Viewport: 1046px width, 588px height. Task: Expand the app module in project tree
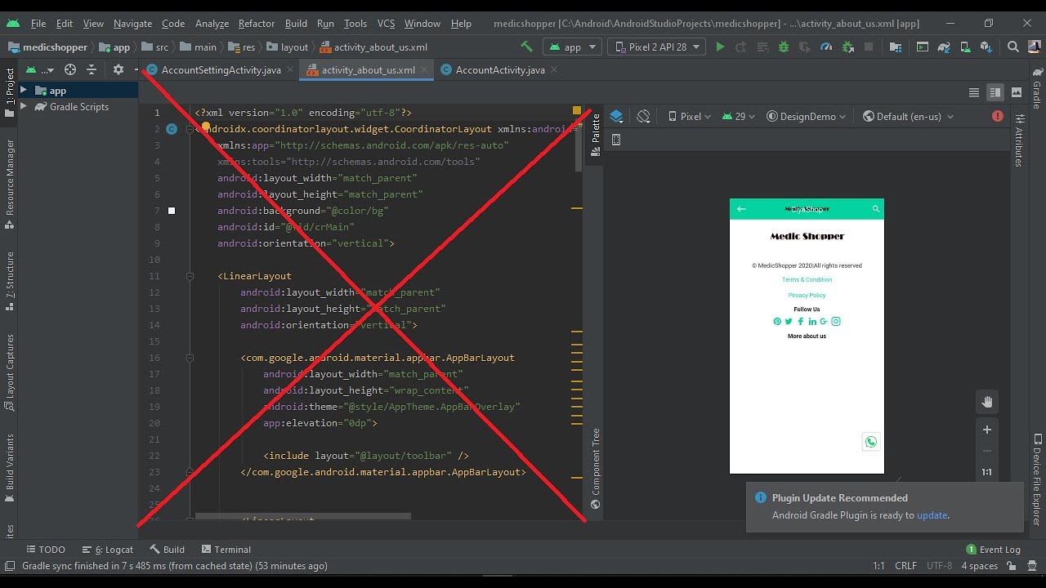(24, 91)
